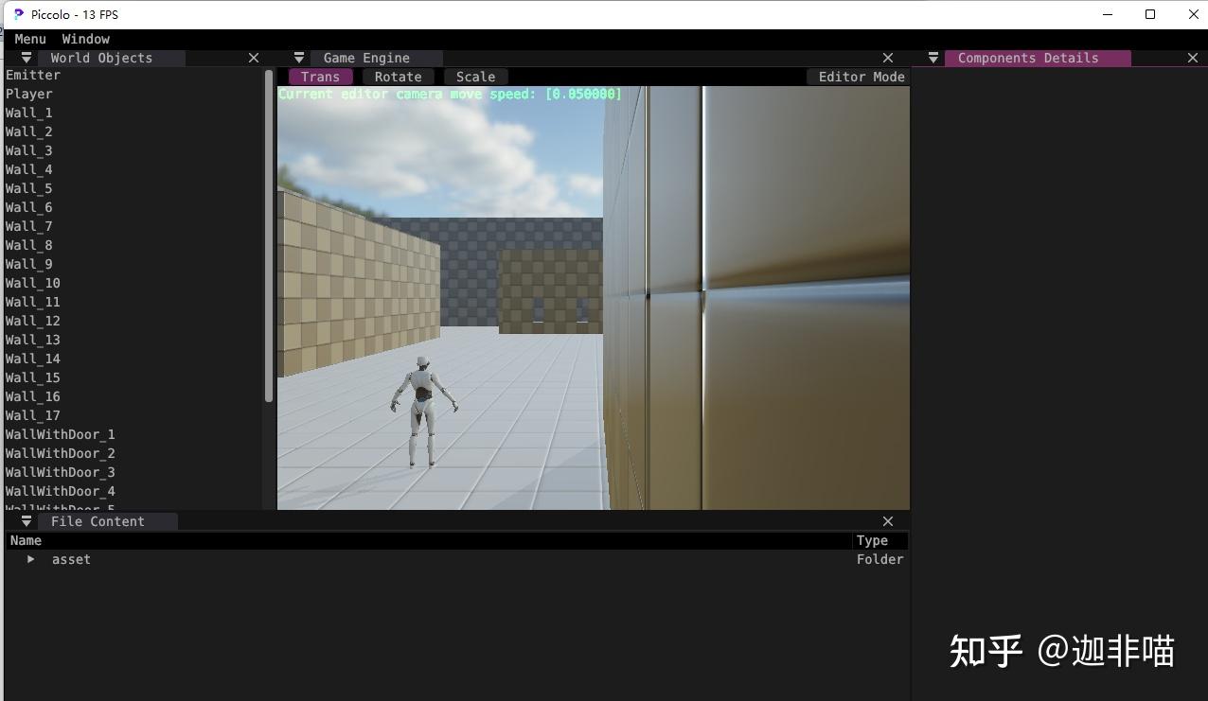This screenshot has width=1208, height=701.
Task: Click the robot character in viewport
Action: pyautogui.click(x=423, y=412)
